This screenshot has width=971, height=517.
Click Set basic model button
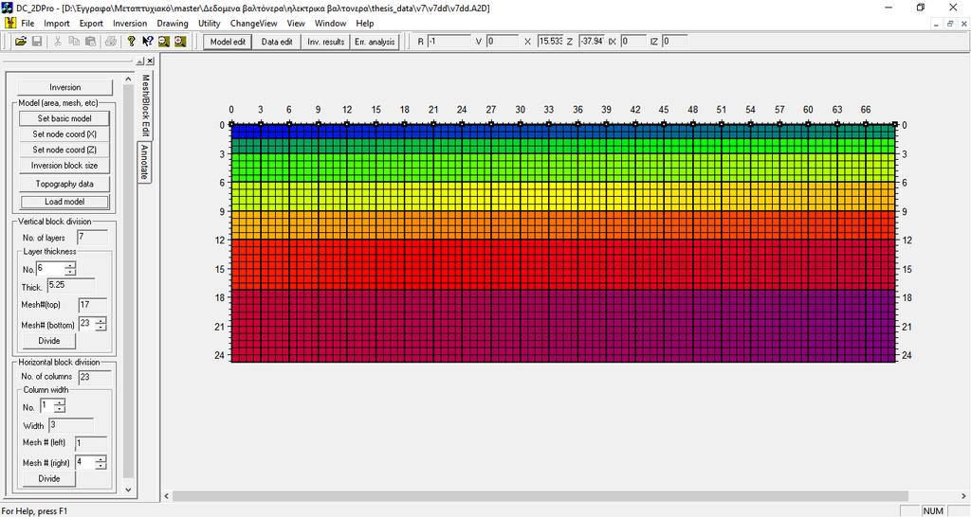click(x=64, y=118)
